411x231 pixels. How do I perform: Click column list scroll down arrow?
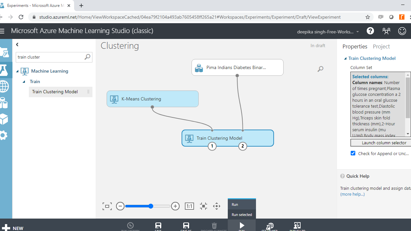click(x=408, y=134)
